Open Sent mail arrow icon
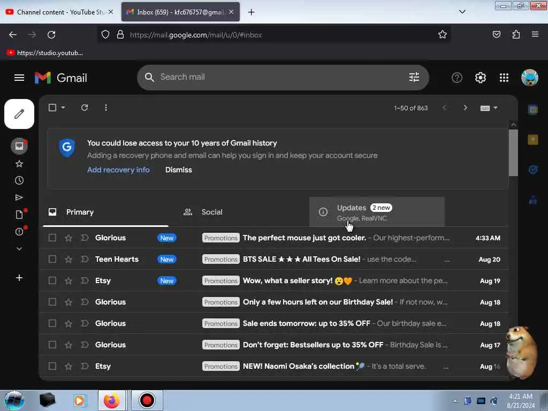Image resolution: width=548 pixels, height=411 pixels. 19,197
